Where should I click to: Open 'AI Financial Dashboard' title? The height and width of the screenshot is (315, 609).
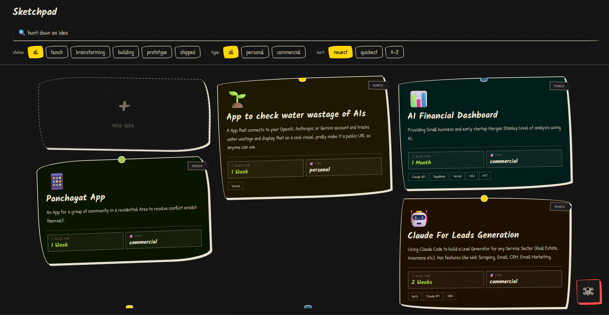click(x=452, y=115)
